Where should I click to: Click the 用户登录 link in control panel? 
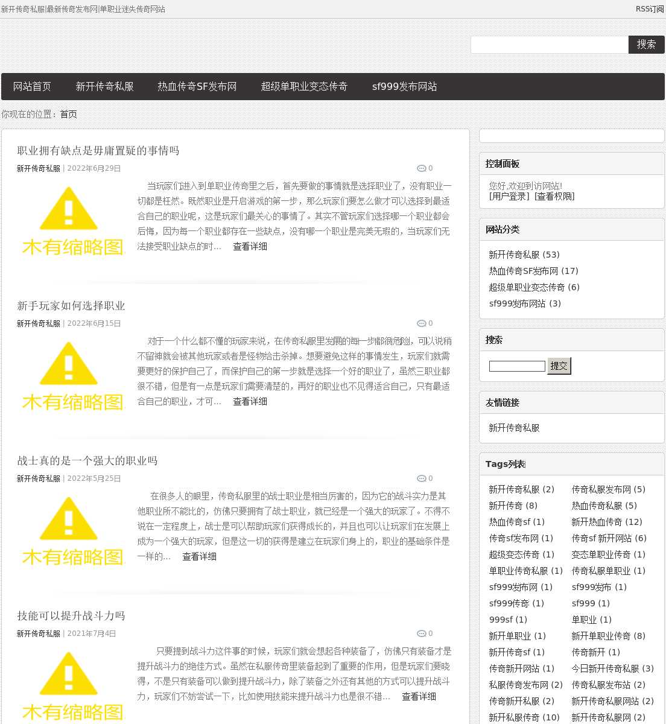click(x=509, y=196)
